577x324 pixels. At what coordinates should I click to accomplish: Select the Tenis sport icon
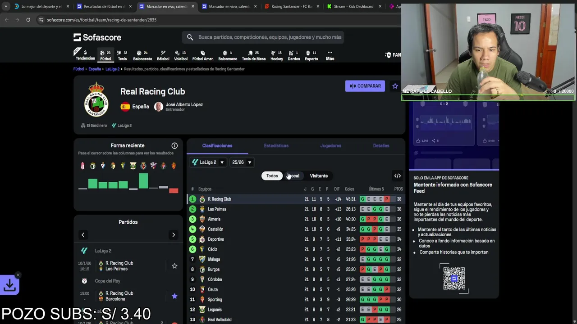click(x=122, y=55)
